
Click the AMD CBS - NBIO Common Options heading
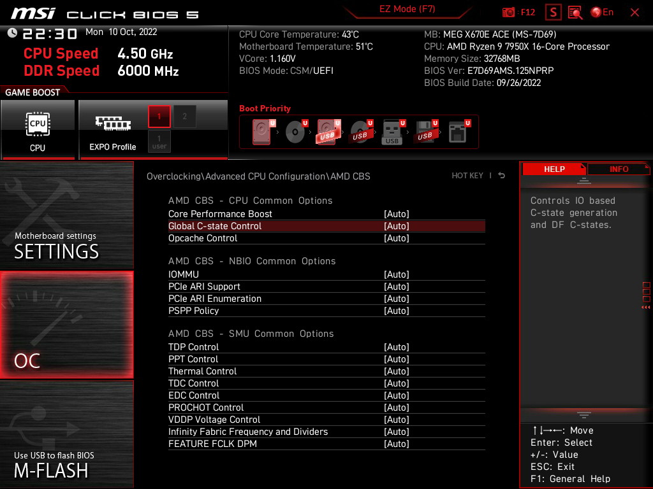[x=251, y=260]
